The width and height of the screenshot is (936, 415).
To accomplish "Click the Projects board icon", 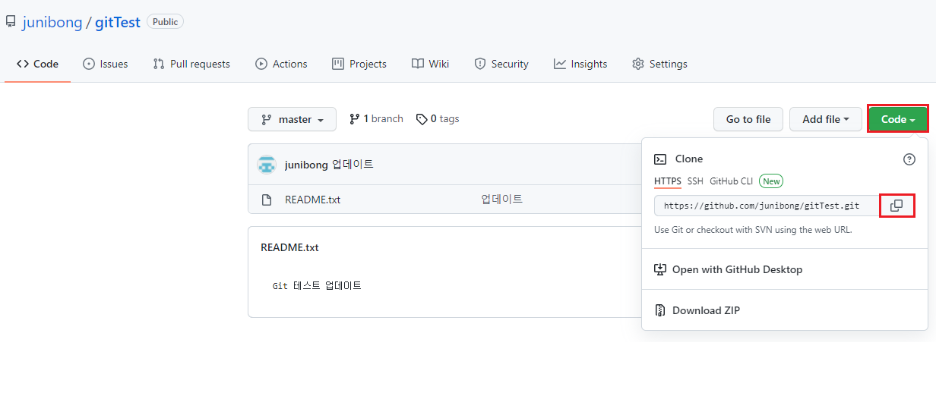I will pos(338,64).
